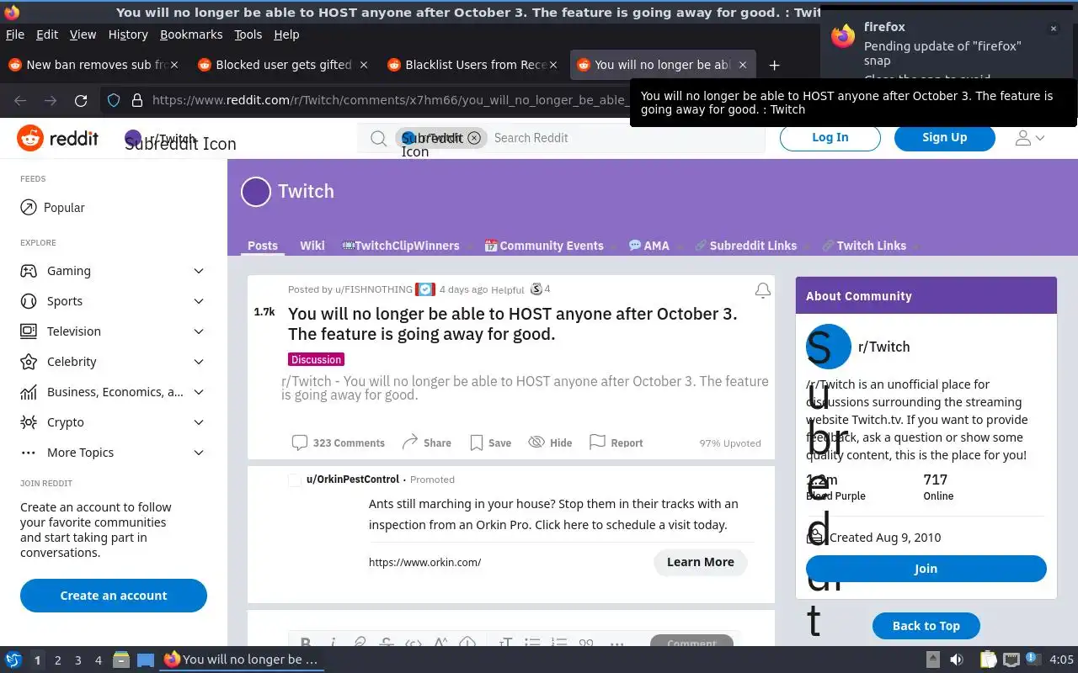Open the Wiki tab
This screenshot has height=673, width=1078.
click(312, 246)
